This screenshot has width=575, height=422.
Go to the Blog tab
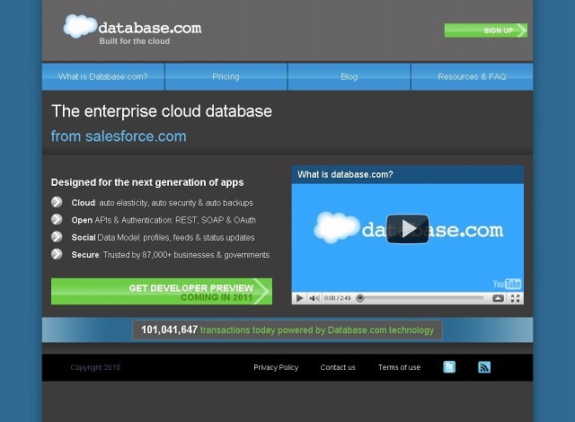pyautogui.click(x=349, y=76)
